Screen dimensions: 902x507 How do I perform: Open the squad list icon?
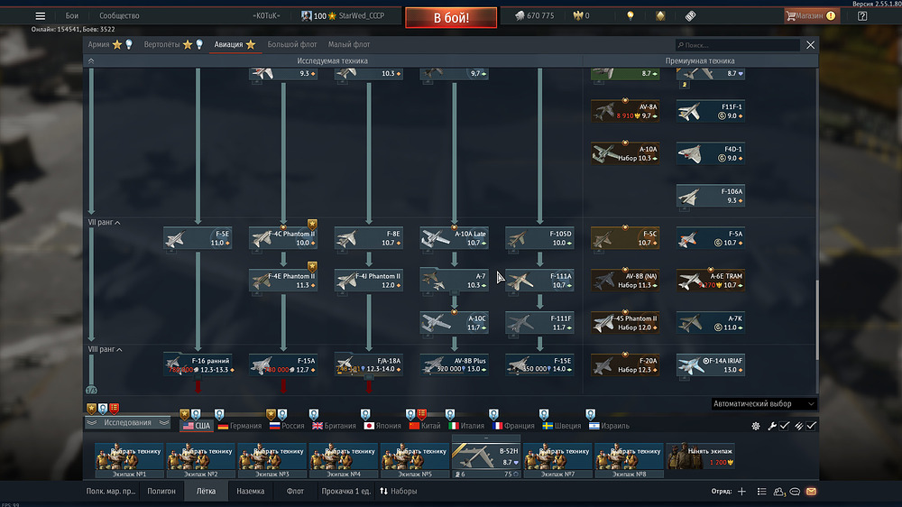(761, 492)
